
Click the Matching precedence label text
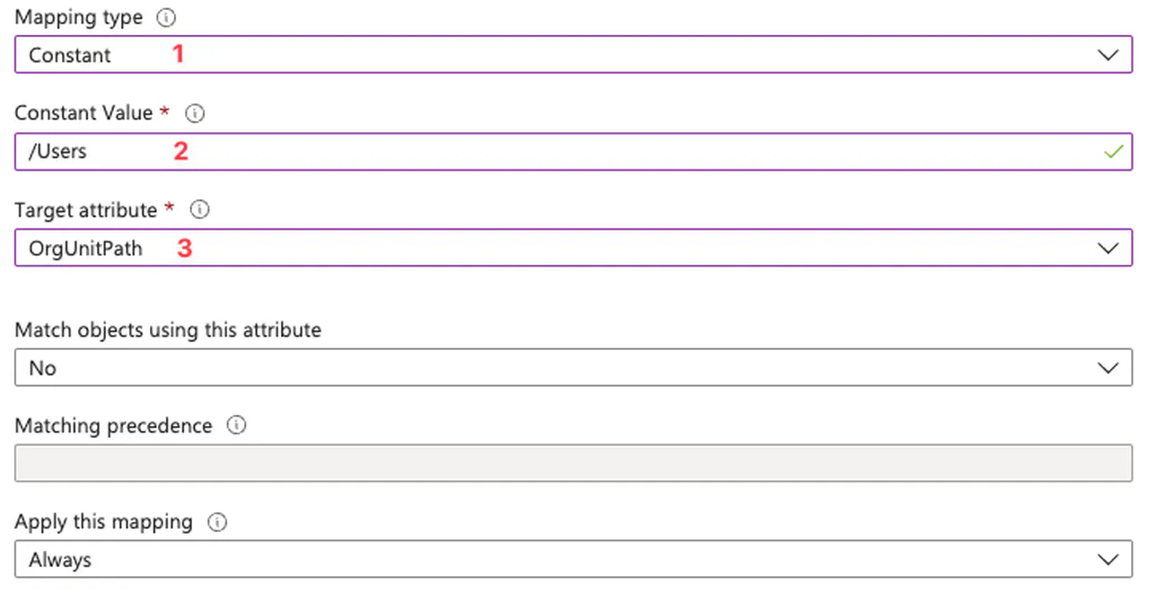[113, 425]
